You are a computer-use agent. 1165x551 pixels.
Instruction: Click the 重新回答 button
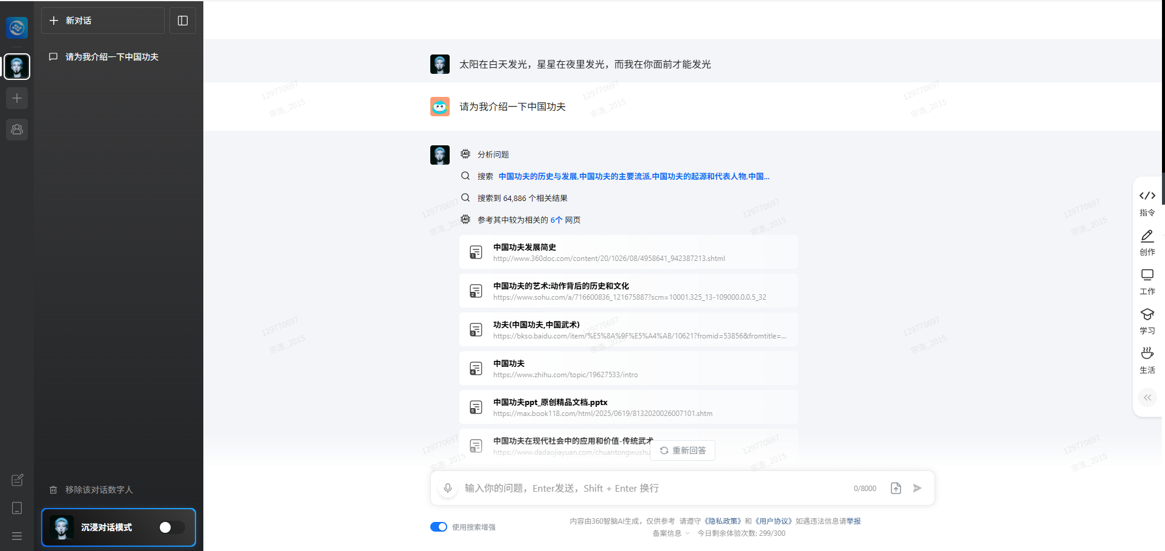click(682, 450)
